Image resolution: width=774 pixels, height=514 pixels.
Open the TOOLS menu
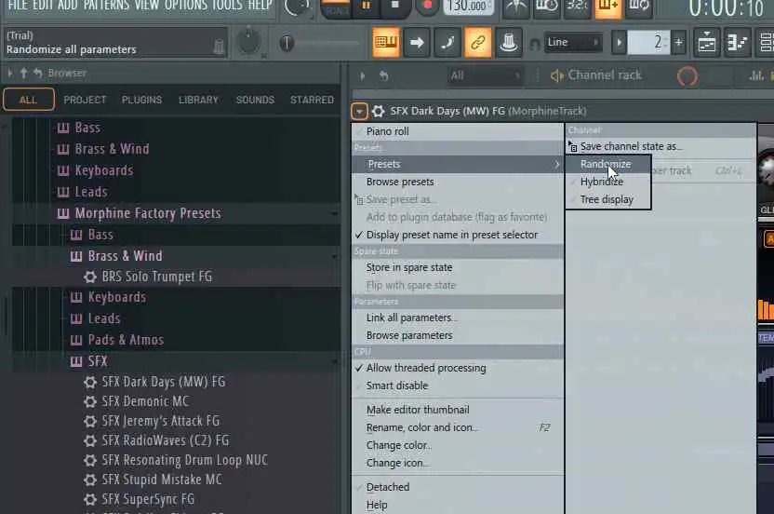[x=228, y=6]
